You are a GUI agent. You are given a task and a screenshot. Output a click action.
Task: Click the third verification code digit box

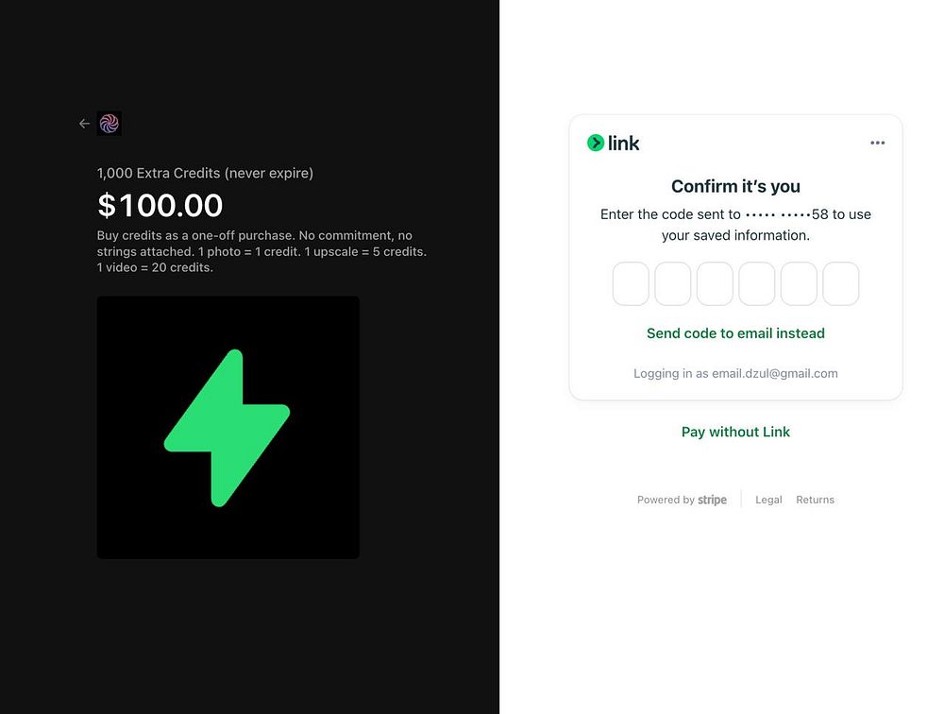715,284
